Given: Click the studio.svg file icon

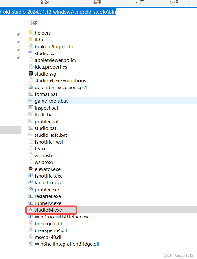Looking at the screenshot, I should tap(30, 73).
